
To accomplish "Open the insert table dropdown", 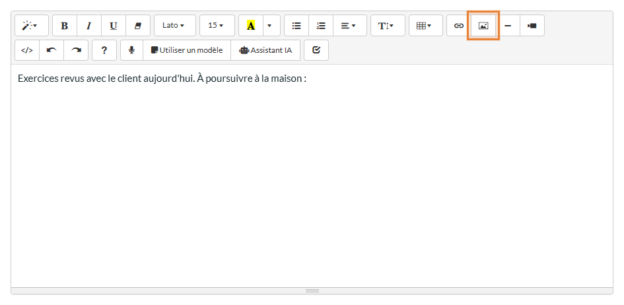I will [425, 26].
